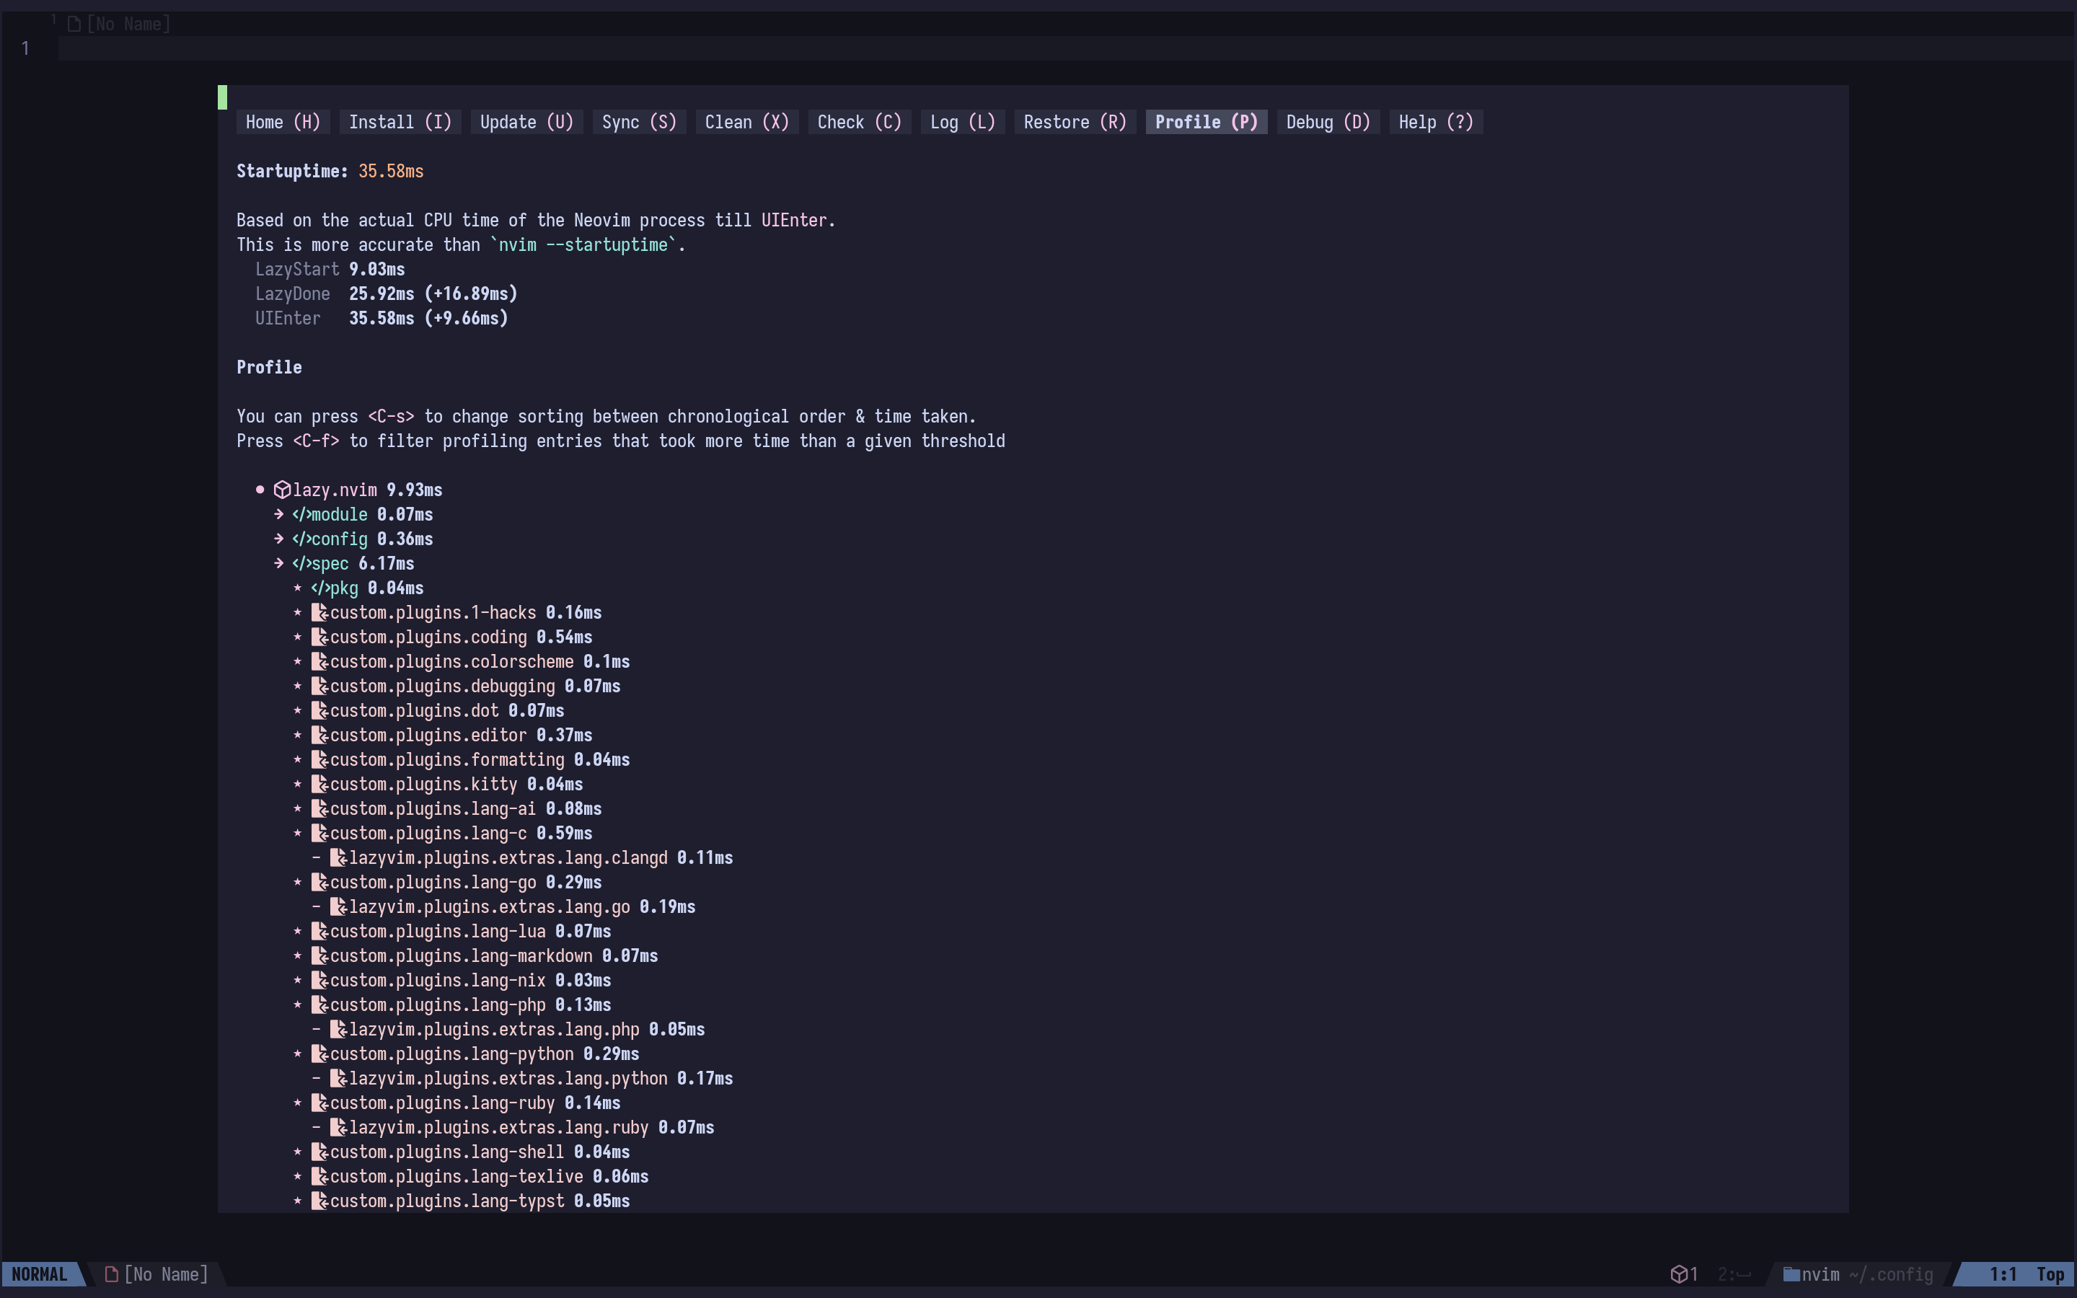Expand the spec arrow entry
Screen dimensions: 2077x1298
[279, 564]
